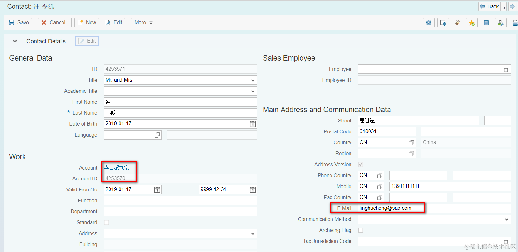Viewport: 518px width, 252px height.
Task: Open Mobile country value help icon
Action: pyautogui.click(x=380, y=187)
